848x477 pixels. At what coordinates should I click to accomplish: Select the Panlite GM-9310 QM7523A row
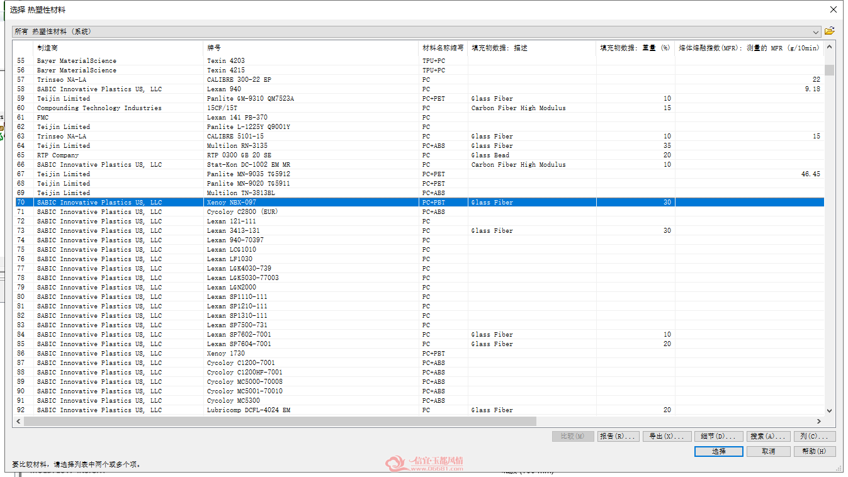click(419, 99)
